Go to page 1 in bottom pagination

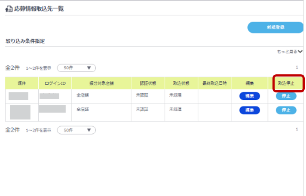point(297,129)
